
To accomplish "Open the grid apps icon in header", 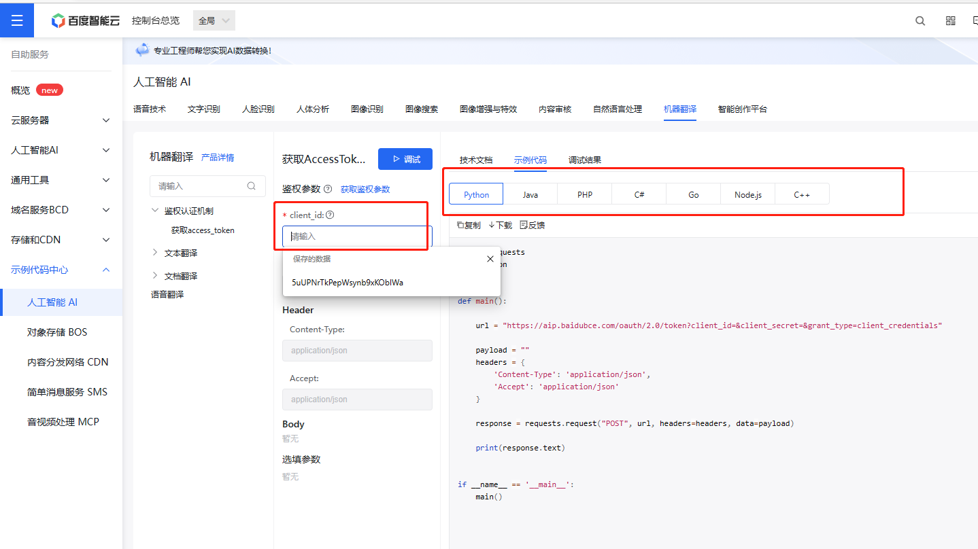I will (951, 21).
